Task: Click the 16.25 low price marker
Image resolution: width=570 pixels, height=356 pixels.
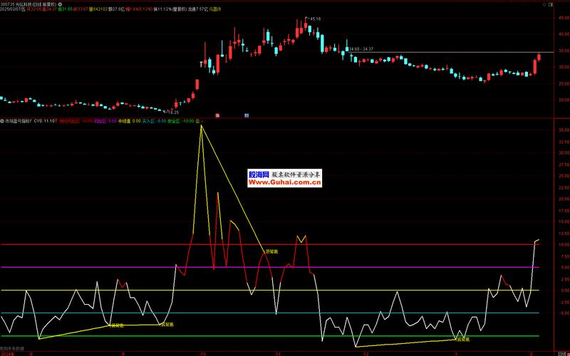Action: click(x=173, y=112)
